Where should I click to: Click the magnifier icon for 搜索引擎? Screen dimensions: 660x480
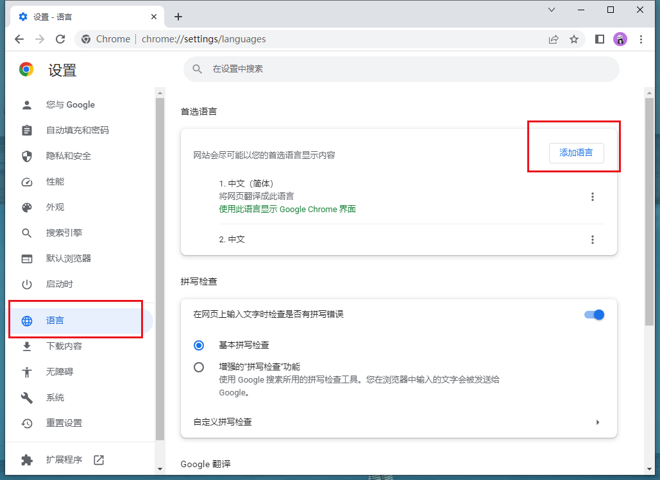[27, 233]
